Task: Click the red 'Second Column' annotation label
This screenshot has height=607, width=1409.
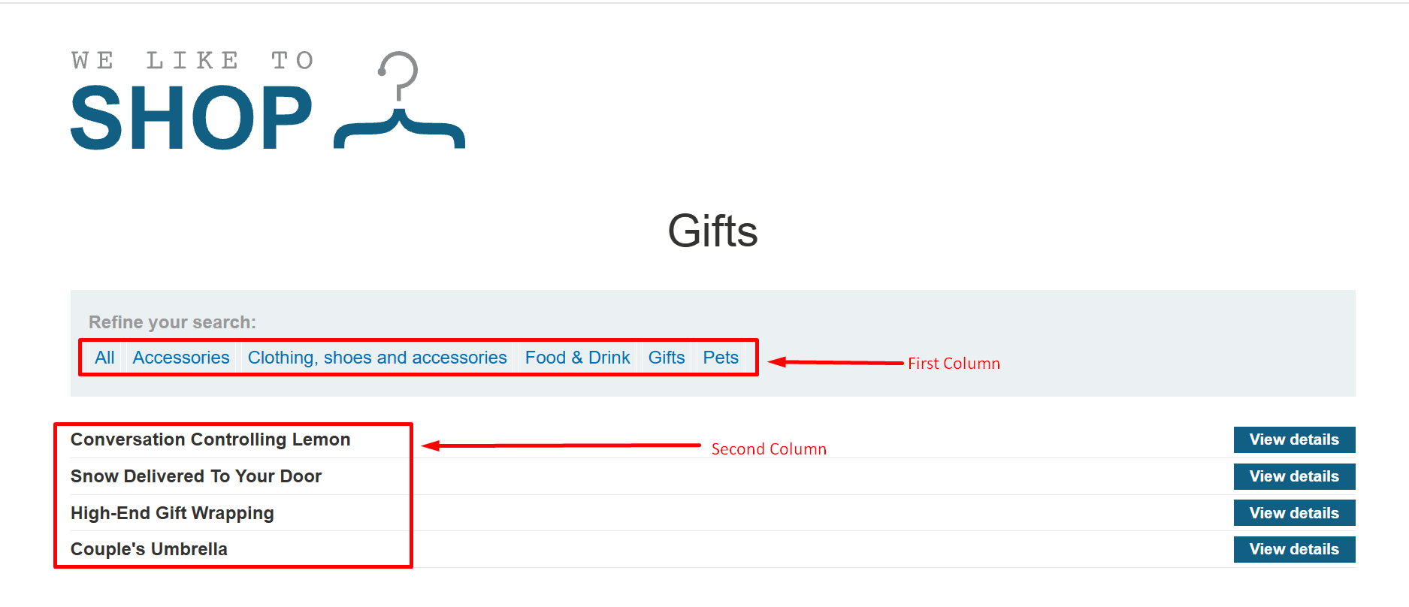Action: pyautogui.click(x=769, y=449)
